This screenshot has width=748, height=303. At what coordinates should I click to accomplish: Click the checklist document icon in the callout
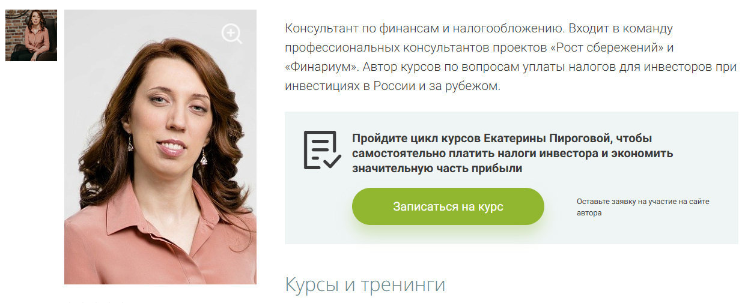(x=322, y=150)
